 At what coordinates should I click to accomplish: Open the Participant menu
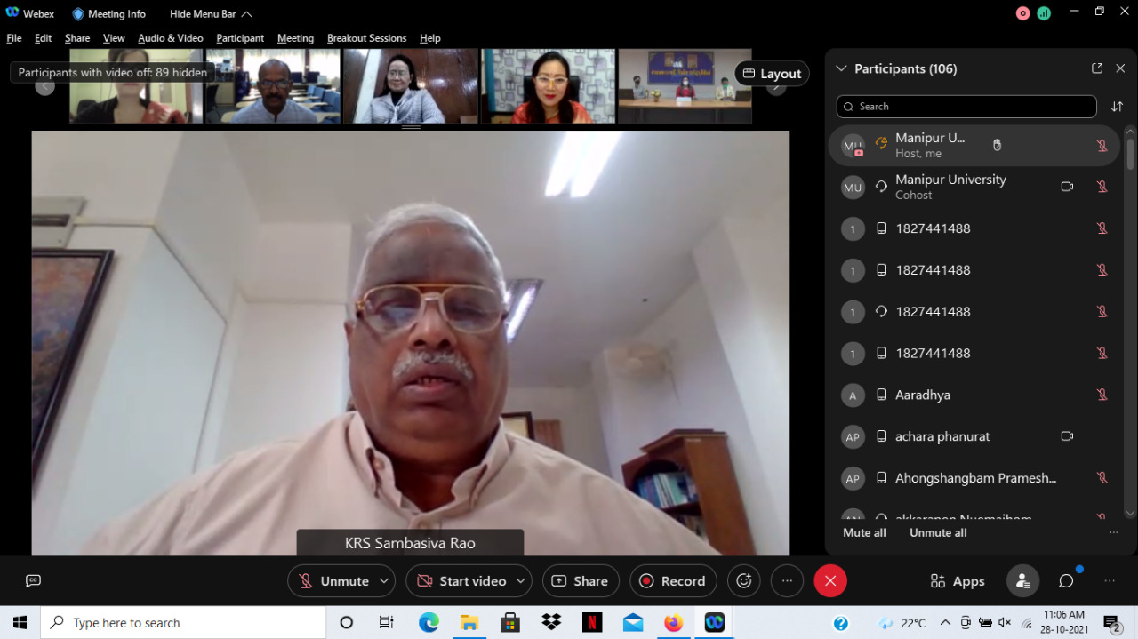click(x=240, y=38)
